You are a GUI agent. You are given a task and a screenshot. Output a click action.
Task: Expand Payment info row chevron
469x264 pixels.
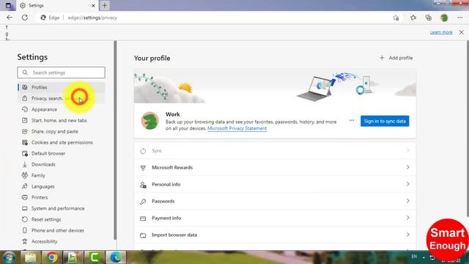[x=407, y=218]
